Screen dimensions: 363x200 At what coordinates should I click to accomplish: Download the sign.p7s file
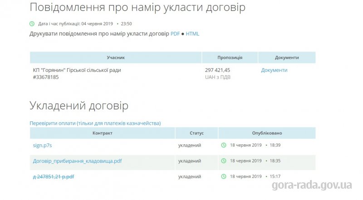[x=42, y=146]
